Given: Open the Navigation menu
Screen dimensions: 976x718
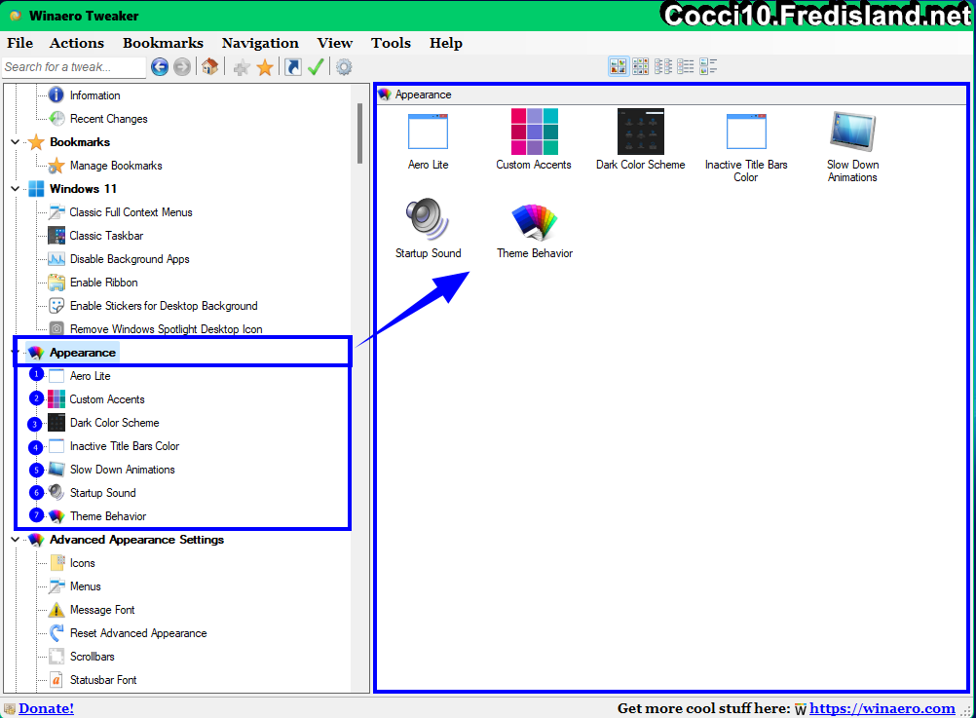Looking at the screenshot, I should [260, 43].
